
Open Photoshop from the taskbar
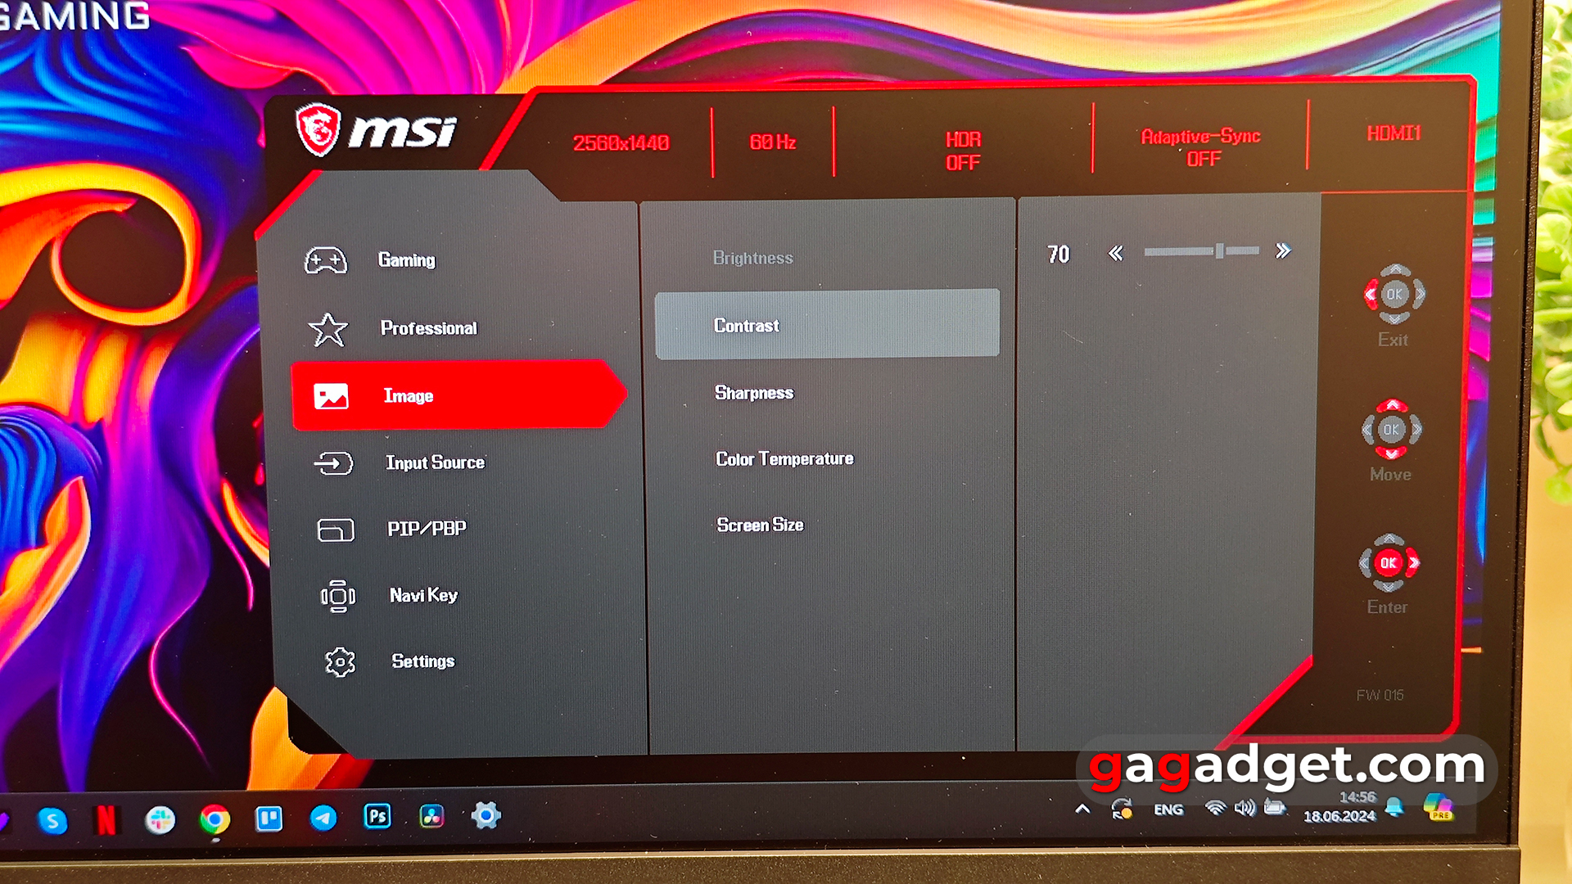coord(377,816)
